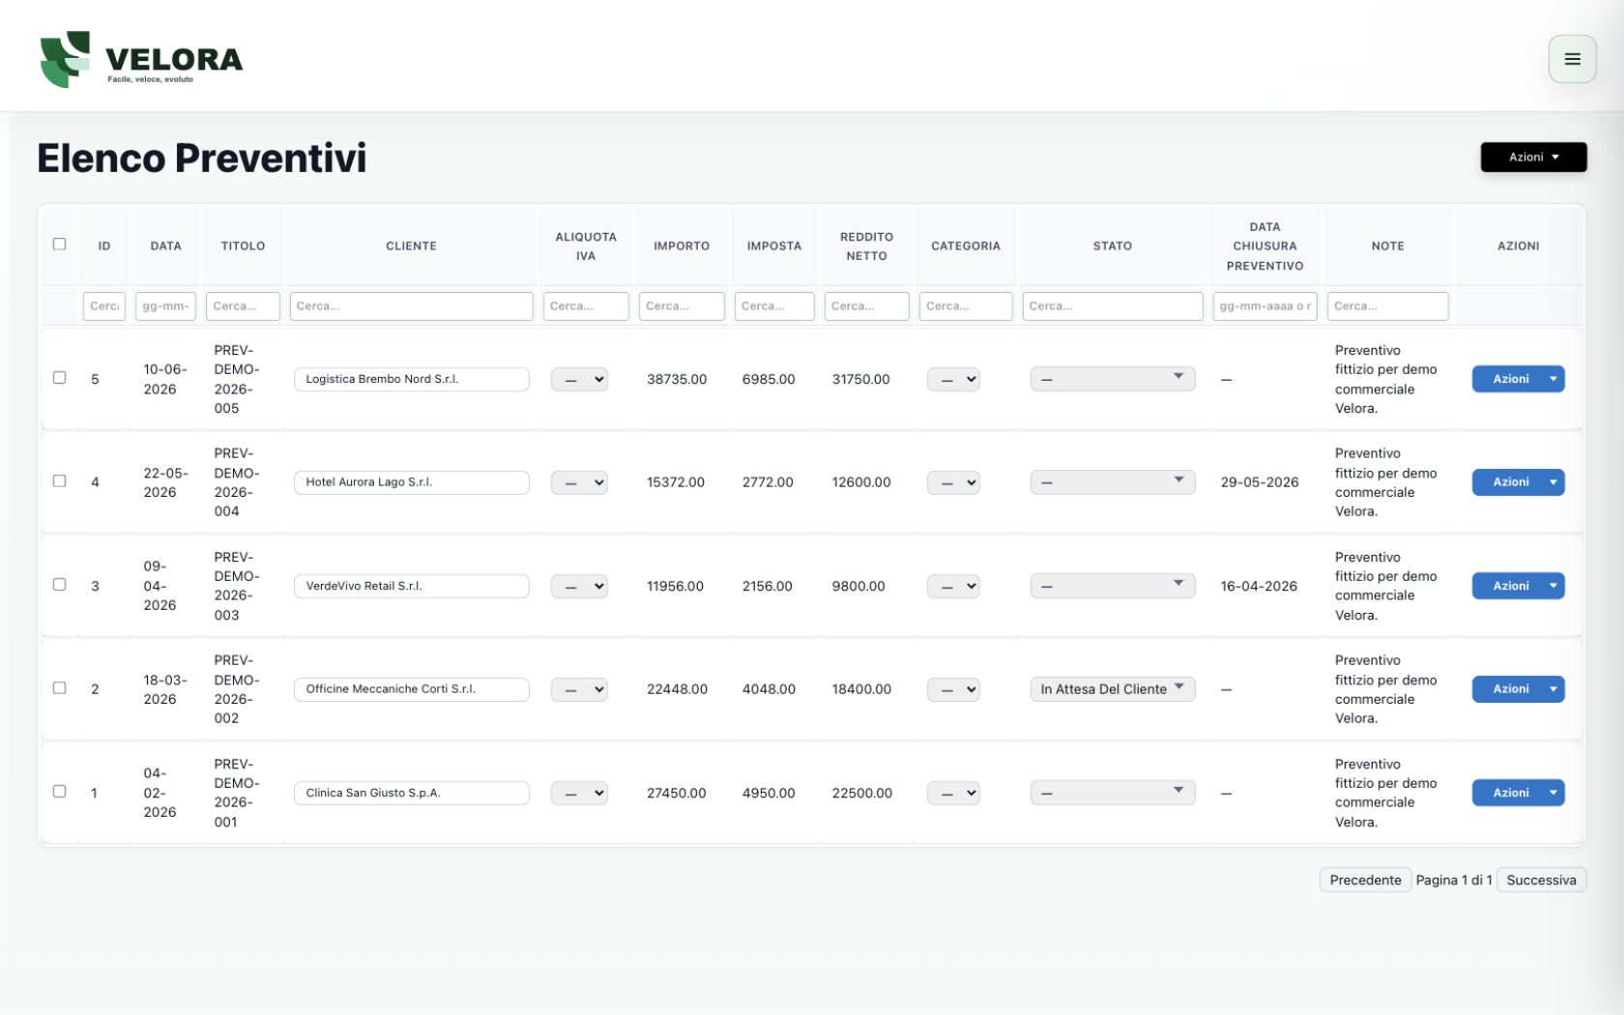Open Aliquota IVA dropdown for Logistica Brembo row
The height and width of the screenshot is (1015, 1624).
pyautogui.click(x=579, y=380)
